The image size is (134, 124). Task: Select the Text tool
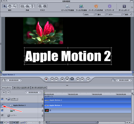[x=32, y=6]
